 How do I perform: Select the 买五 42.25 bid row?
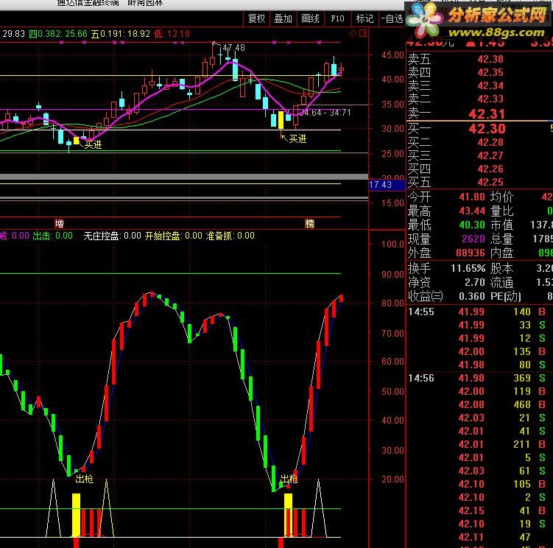[479, 182]
